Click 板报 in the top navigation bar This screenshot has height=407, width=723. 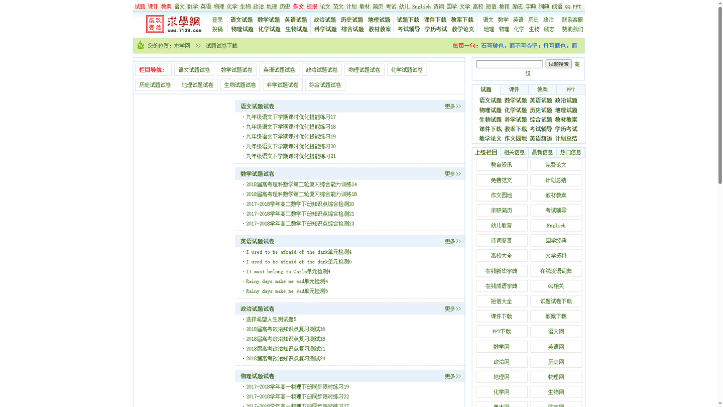(x=312, y=7)
